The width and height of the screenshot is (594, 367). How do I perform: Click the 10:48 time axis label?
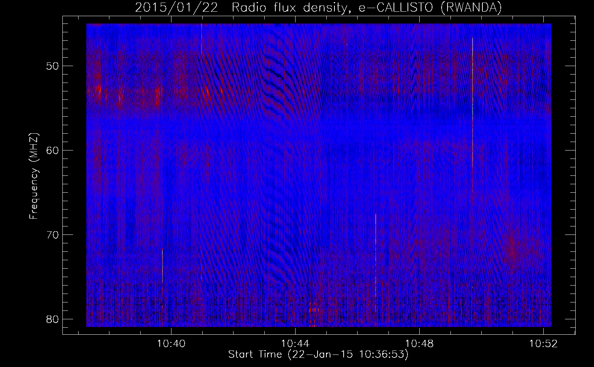coord(419,344)
